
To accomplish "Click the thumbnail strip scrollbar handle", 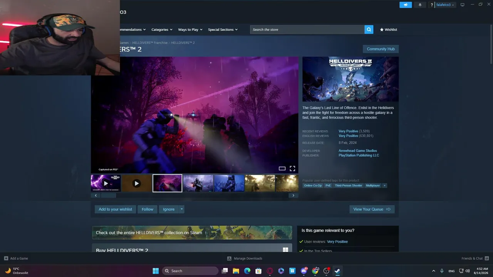I will [x=108, y=195].
